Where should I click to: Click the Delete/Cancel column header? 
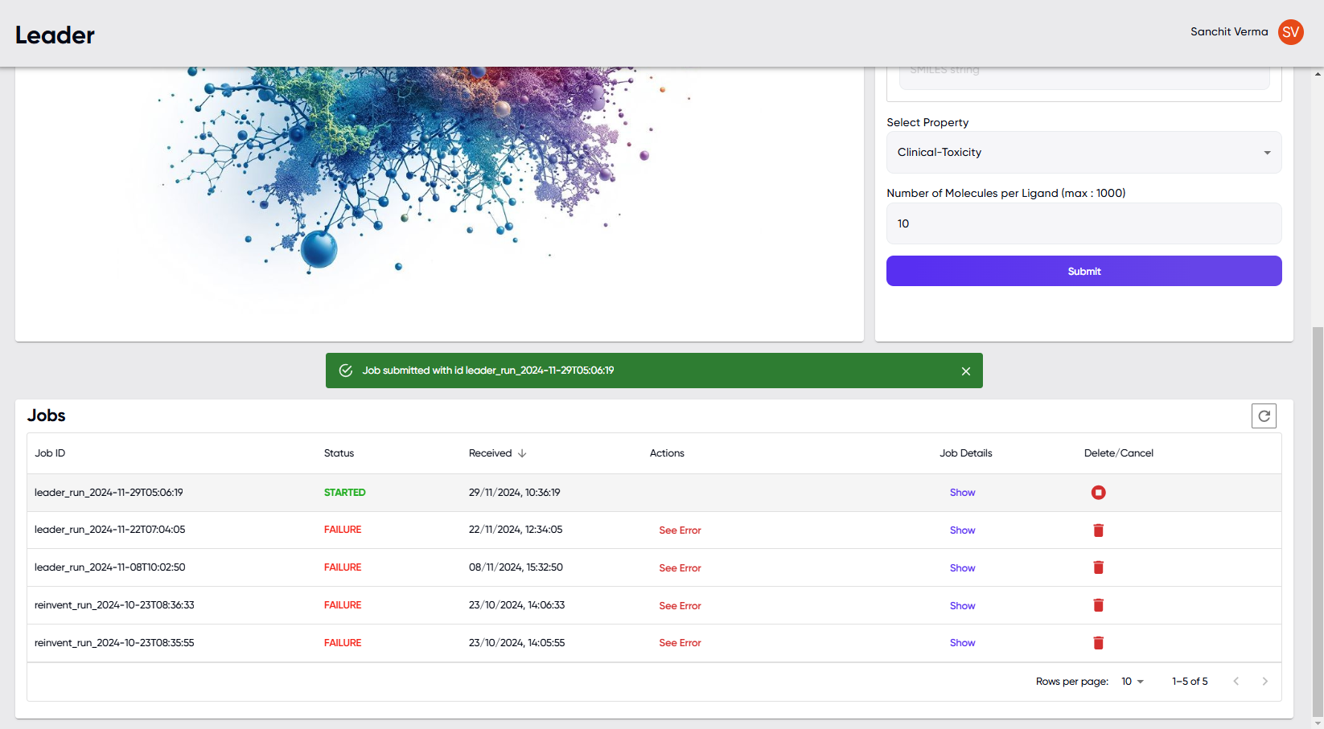pos(1118,453)
